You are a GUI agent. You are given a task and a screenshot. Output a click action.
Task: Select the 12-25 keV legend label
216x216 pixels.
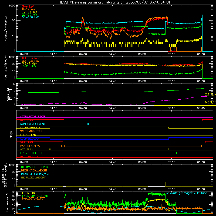tap(29, 12)
